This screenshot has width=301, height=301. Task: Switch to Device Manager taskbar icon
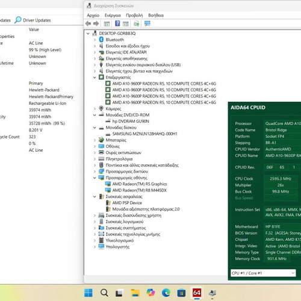(213, 293)
